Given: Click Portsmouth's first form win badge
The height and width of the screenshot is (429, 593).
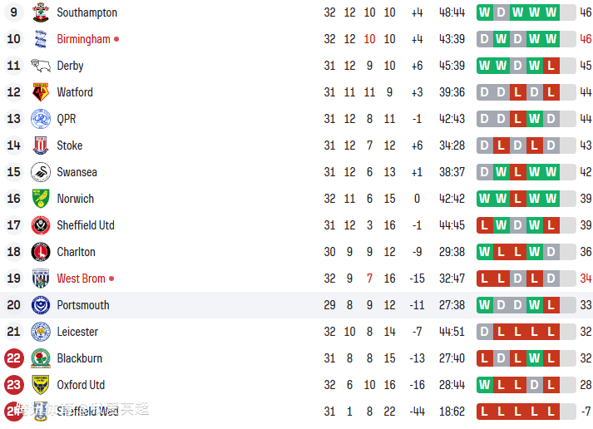Looking at the screenshot, I should 485,305.
